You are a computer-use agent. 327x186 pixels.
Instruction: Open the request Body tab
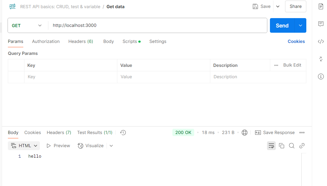(108, 41)
